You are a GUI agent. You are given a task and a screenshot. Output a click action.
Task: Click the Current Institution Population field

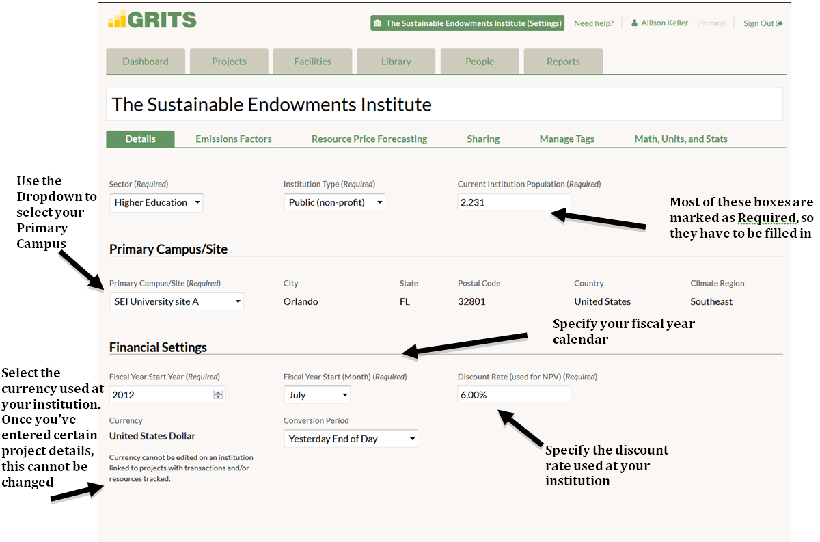(514, 202)
